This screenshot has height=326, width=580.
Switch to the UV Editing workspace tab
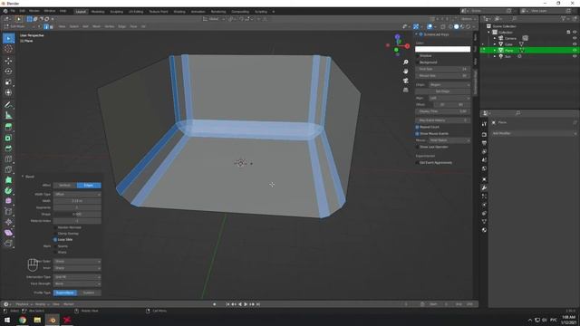(x=136, y=12)
